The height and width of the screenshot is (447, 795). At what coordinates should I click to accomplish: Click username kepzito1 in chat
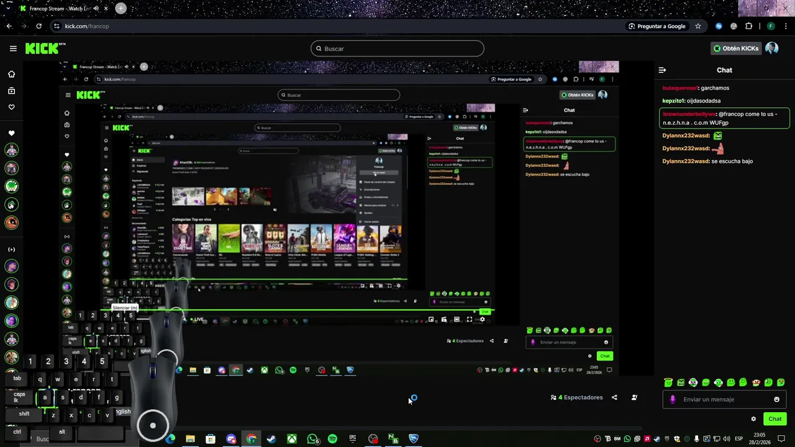point(674,101)
